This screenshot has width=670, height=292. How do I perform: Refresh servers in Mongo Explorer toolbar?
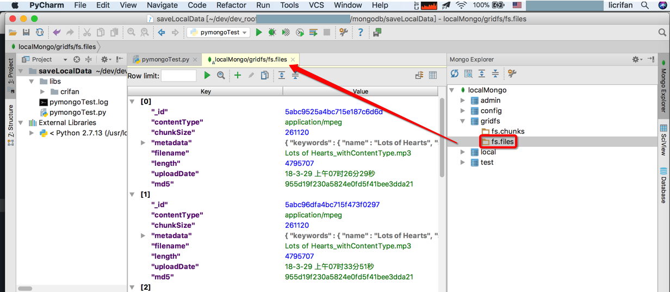[455, 73]
